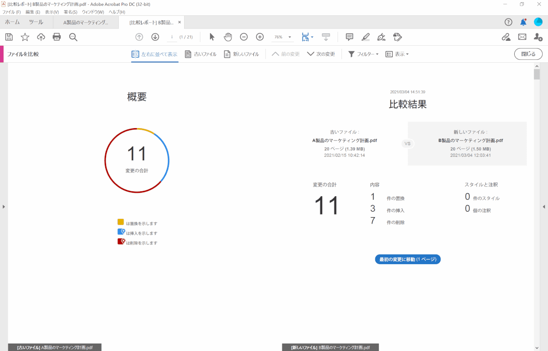548x351 pixels.
Task: Close the 比較レポート document tab
Action: [x=179, y=22]
